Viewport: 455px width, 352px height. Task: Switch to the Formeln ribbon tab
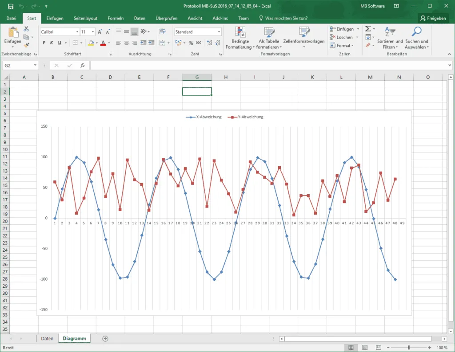[116, 18]
